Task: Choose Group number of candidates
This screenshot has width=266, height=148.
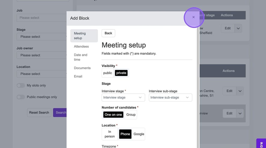Action: pyautogui.click(x=131, y=115)
